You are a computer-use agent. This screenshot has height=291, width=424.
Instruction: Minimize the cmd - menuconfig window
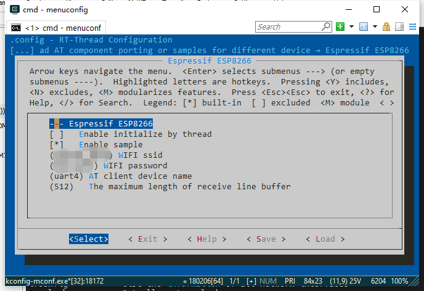point(349,9)
